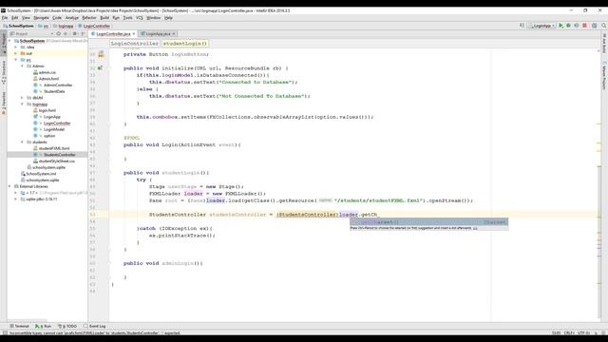Expand the .idea folder
The height and width of the screenshot is (342, 608).
pos(16,47)
